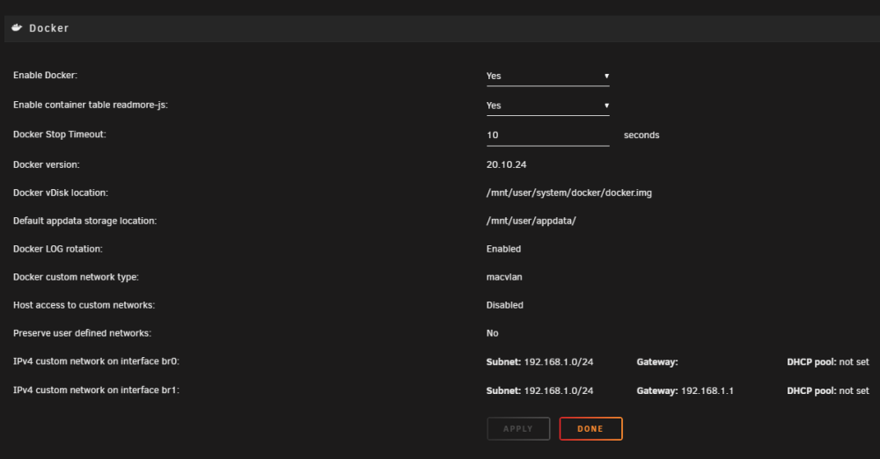Screen dimensions: 880x459
Task: Open the container table readmore-js dropdown
Action: pos(547,106)
